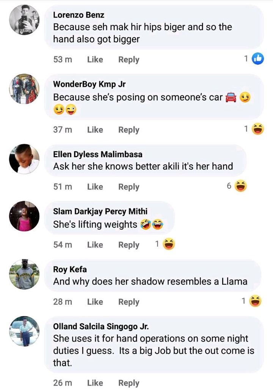Like Ellen Dyless Malimbasa's comment
Viewport: 273px width, 390px height.
click(x=95, y=186)
